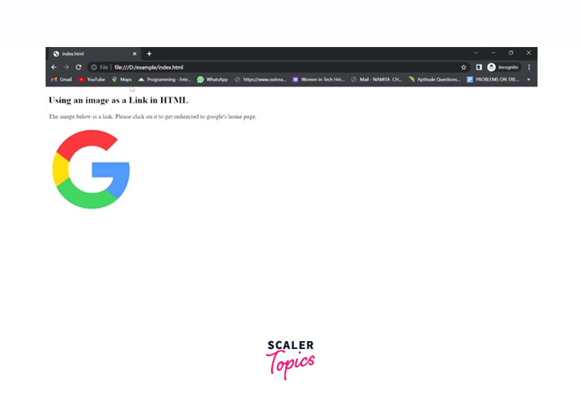The image size is (581, 413).
Task: Show more bookmarks overflow chevron
Action: click(x=529, y=79)
